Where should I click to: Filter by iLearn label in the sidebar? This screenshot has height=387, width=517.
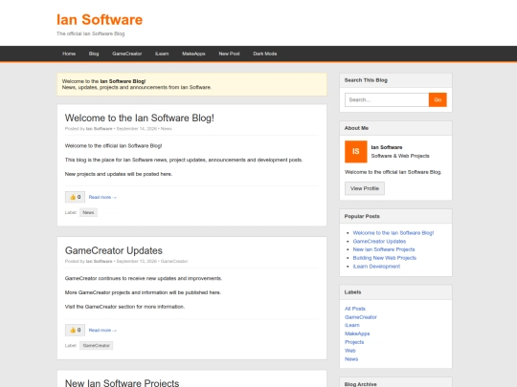pos(352,325)
